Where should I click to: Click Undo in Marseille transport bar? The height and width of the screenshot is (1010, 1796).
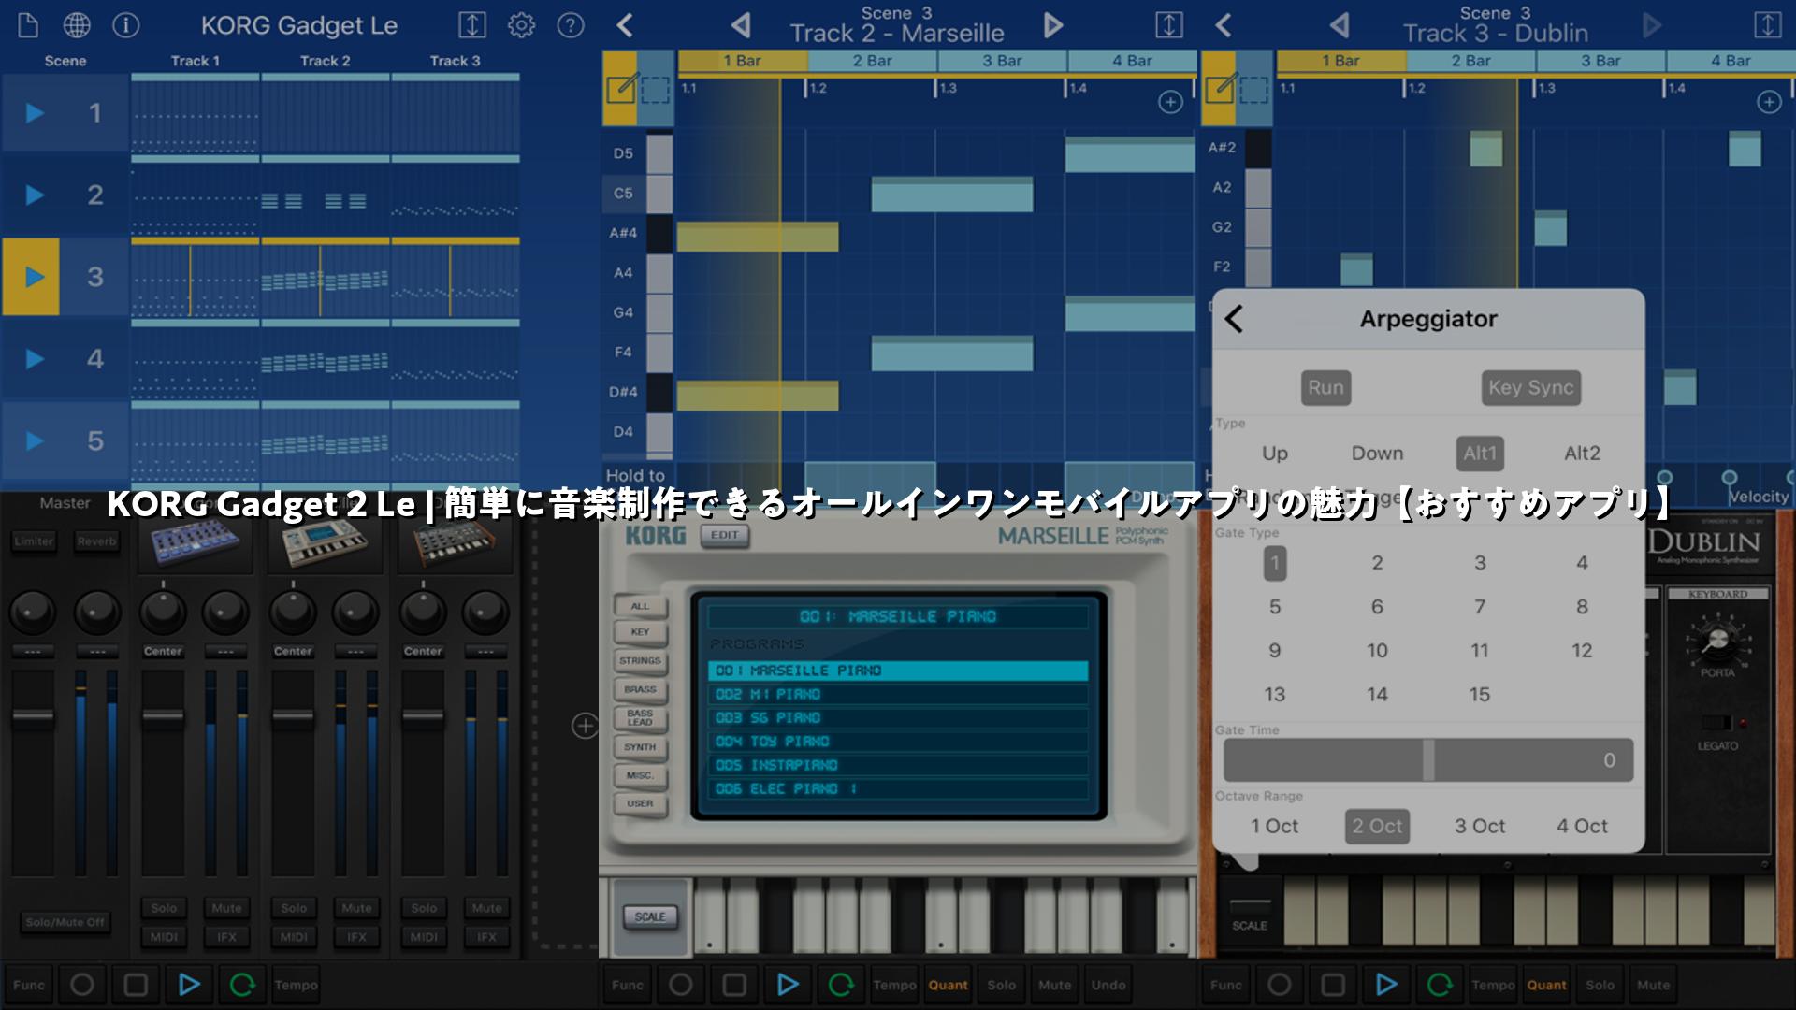click(1108, 985)
